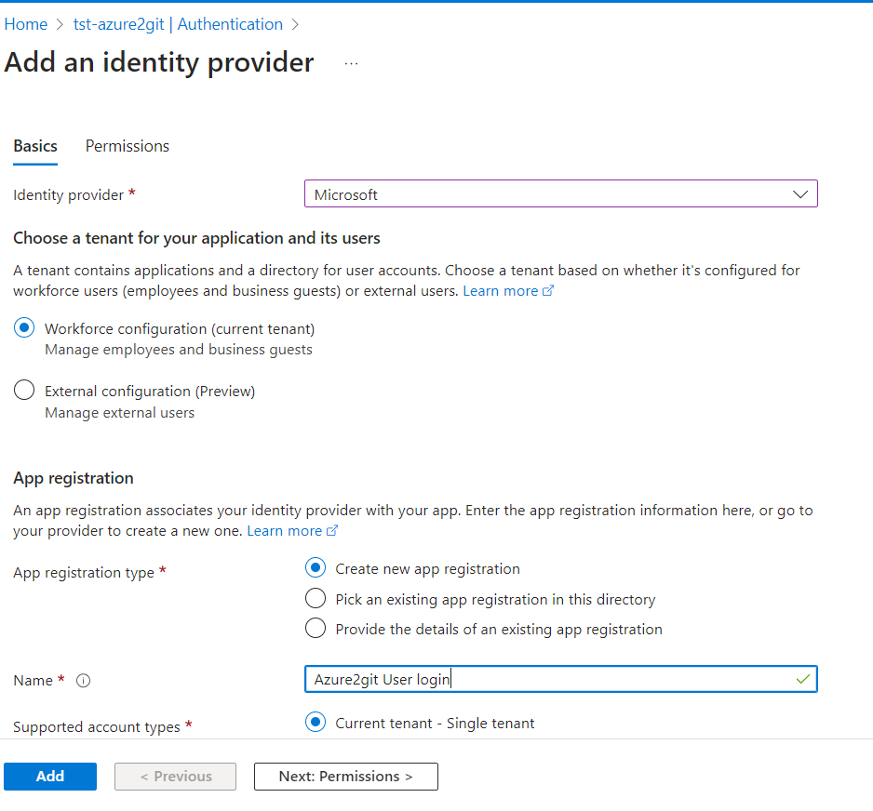Click the chevron after Authentication breadcrumb
The height and width of the screenshot is (811, 873).
point(296,24)
